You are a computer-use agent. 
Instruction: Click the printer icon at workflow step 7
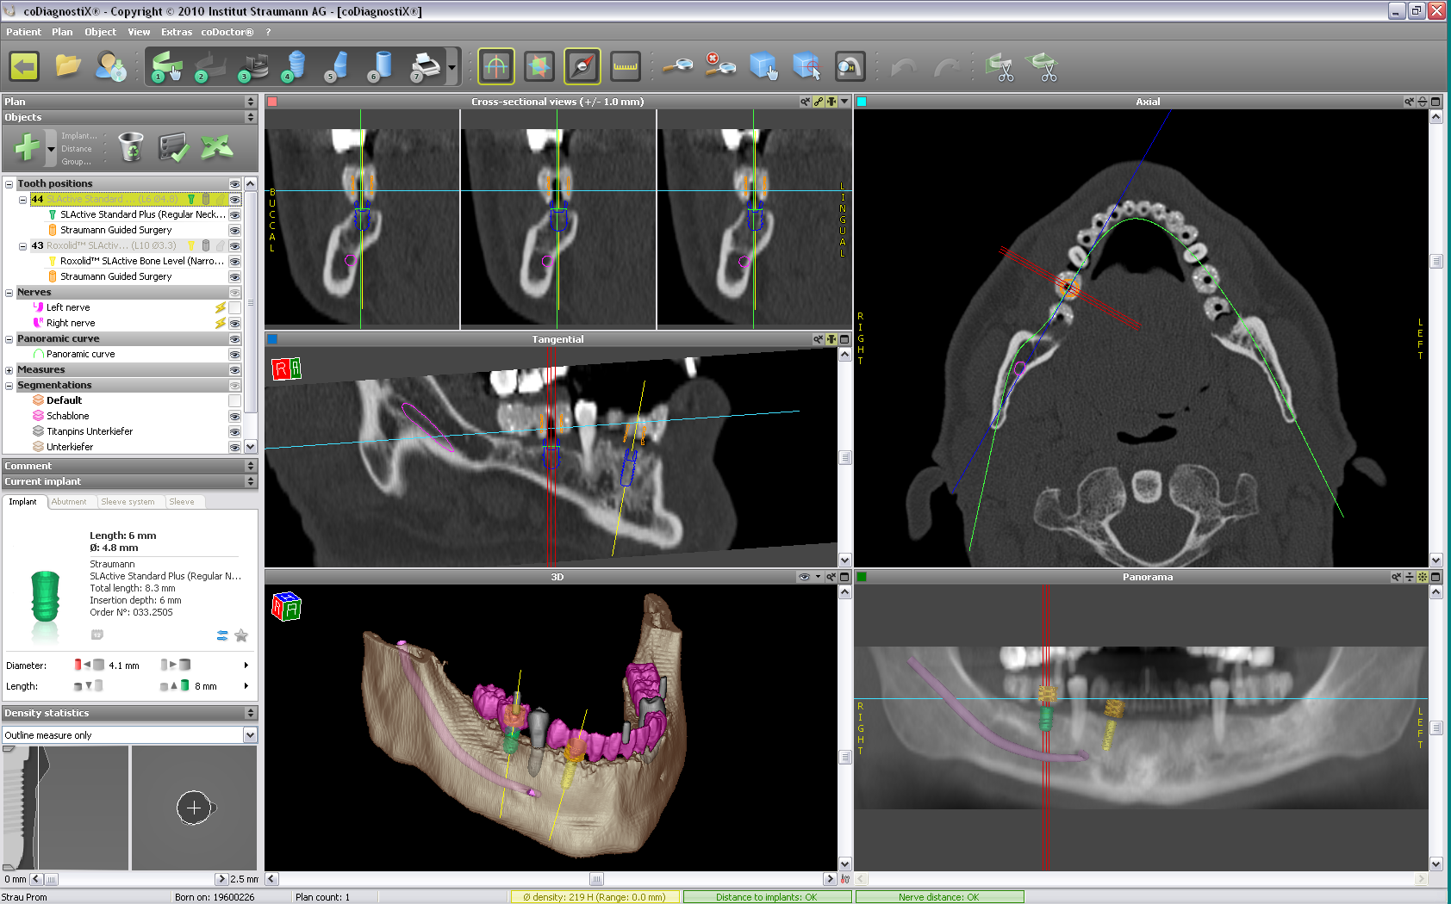[425, 66]
